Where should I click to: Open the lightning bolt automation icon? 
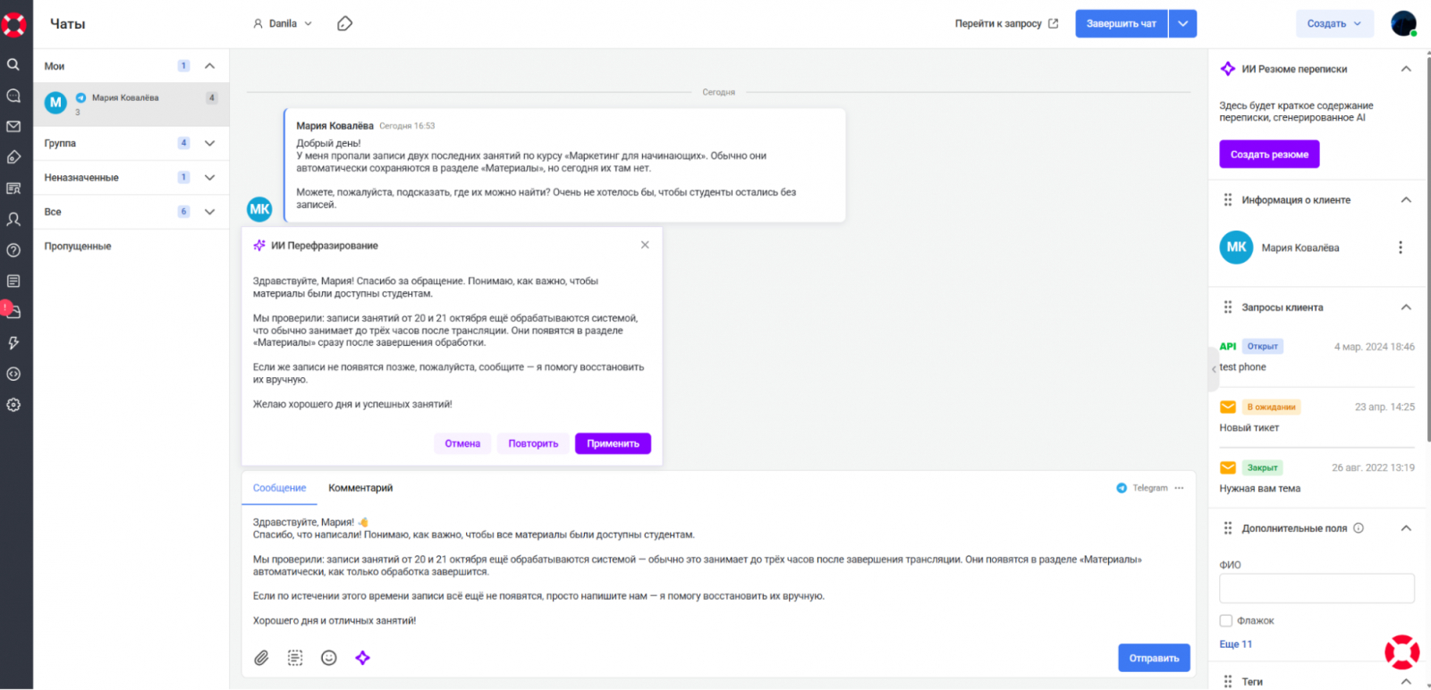click(13, 343)
